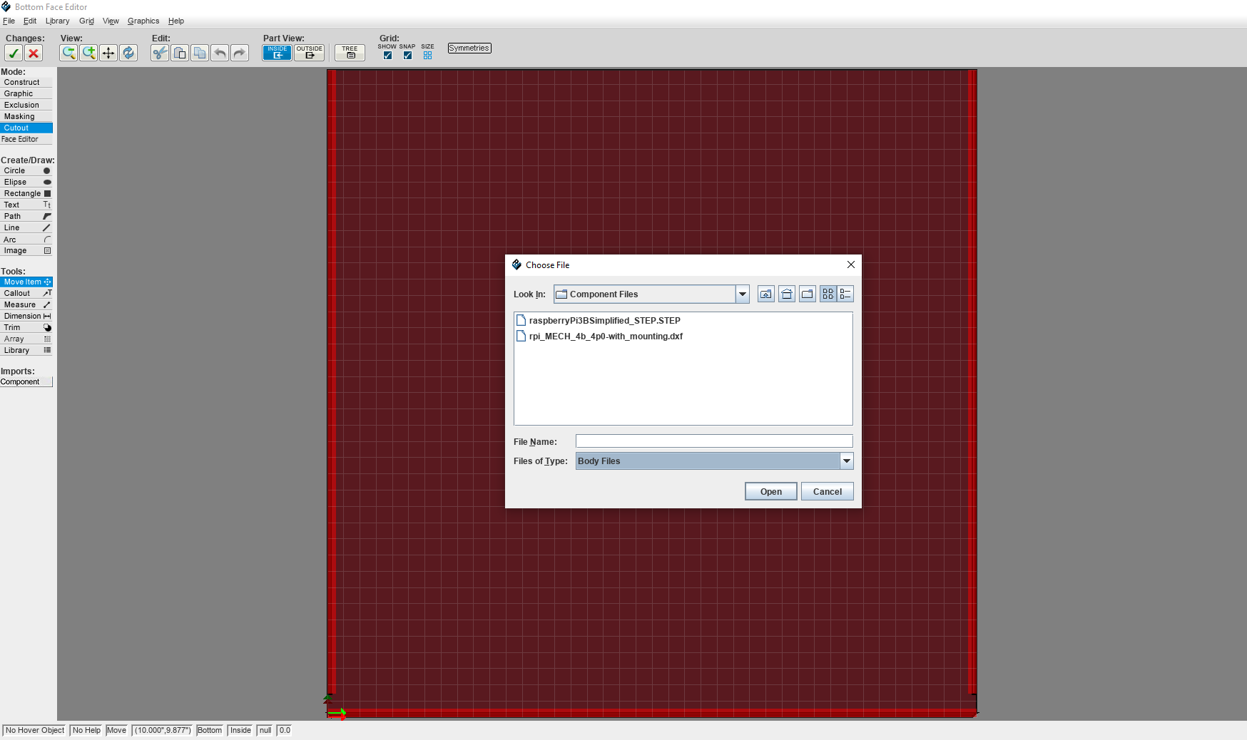Toggle Outside part view

point(309,52)
